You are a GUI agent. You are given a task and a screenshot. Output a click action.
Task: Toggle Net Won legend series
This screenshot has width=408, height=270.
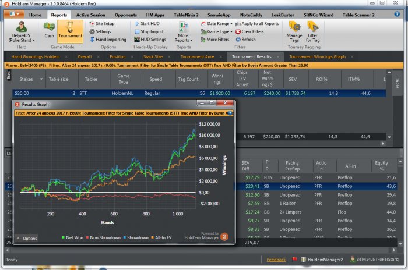pyautogui.click(x=74, y=238)
